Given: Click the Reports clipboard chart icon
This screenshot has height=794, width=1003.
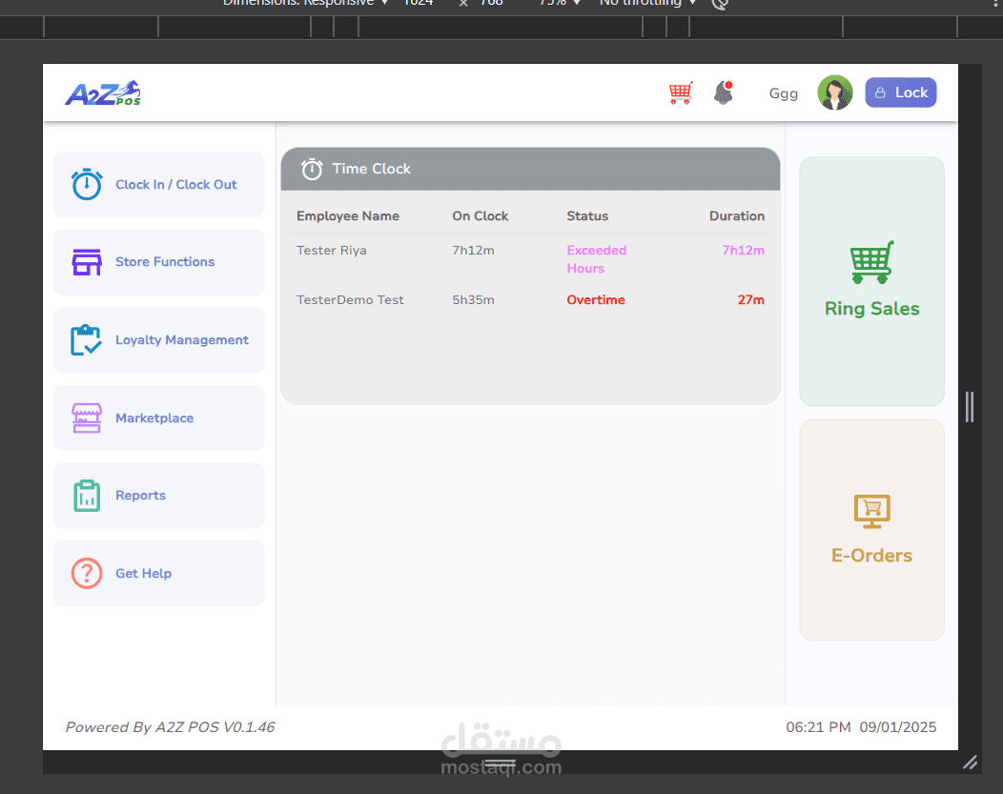Looking at the screenshot, I should 87,496.
